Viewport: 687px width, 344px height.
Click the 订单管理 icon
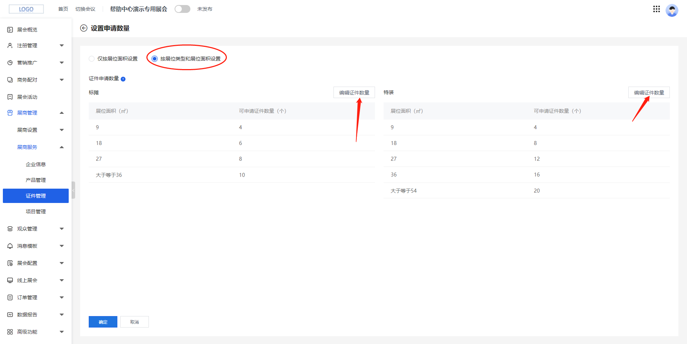click(10, 297)
